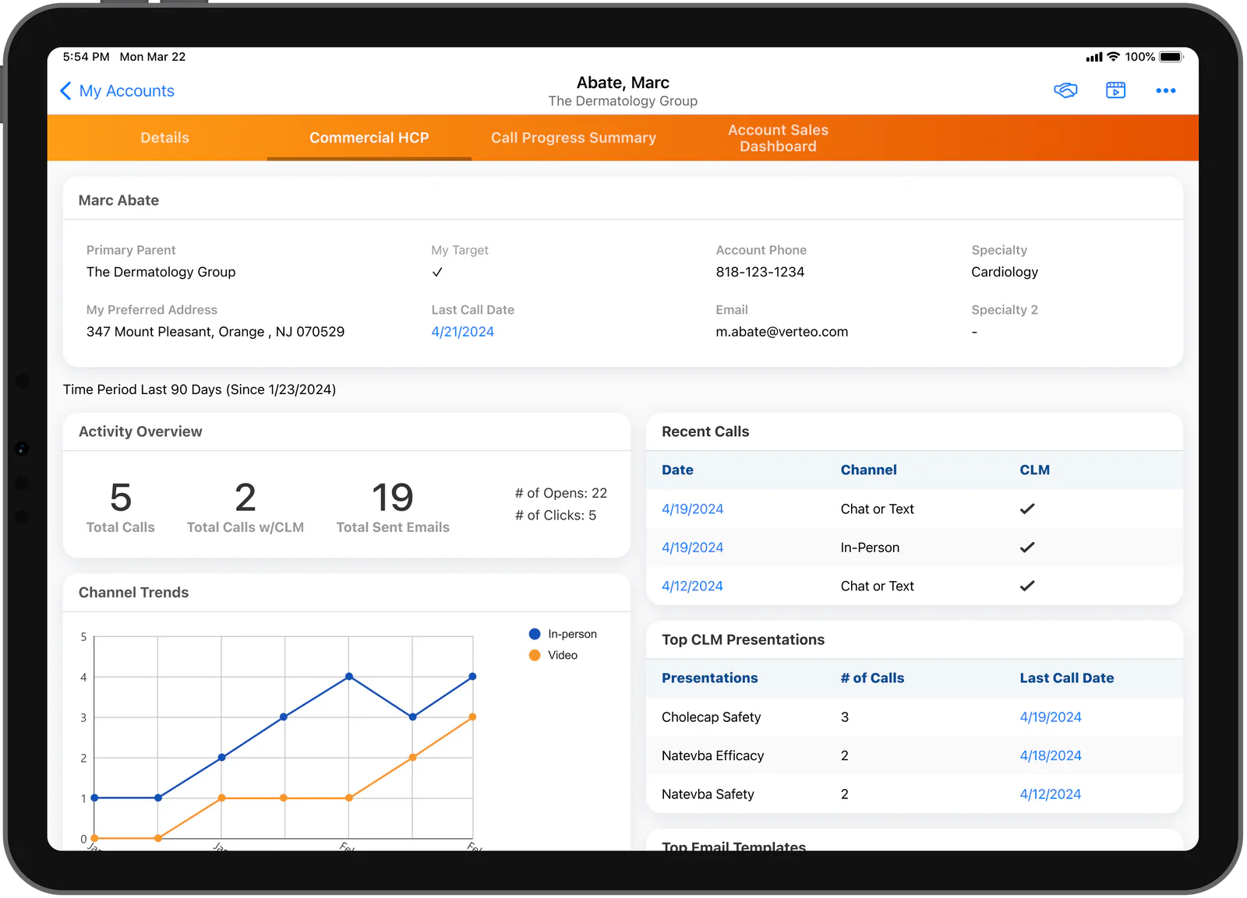1247x898 pixels.
Task: Click the orange Video legend swatch
Action: point(535,655)
